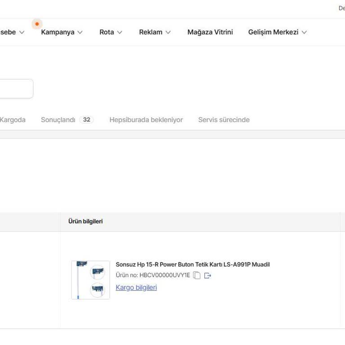Click the Sonuçlandı count badge showing 32
This screenshot has height=345, width=345.
pyautogui.click(x=86, y=120)
